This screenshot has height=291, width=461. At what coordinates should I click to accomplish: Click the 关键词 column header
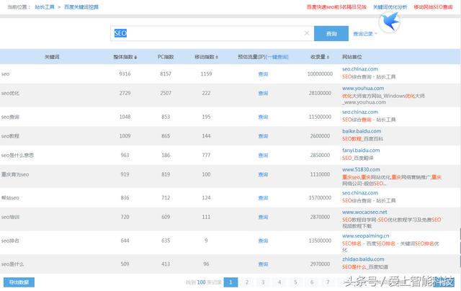pos(52,57)
